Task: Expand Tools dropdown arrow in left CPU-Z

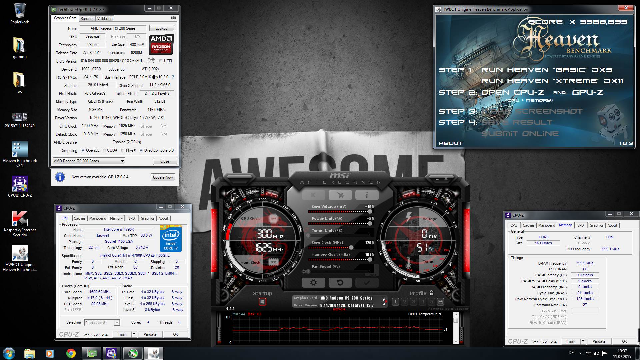Action: 134,334
